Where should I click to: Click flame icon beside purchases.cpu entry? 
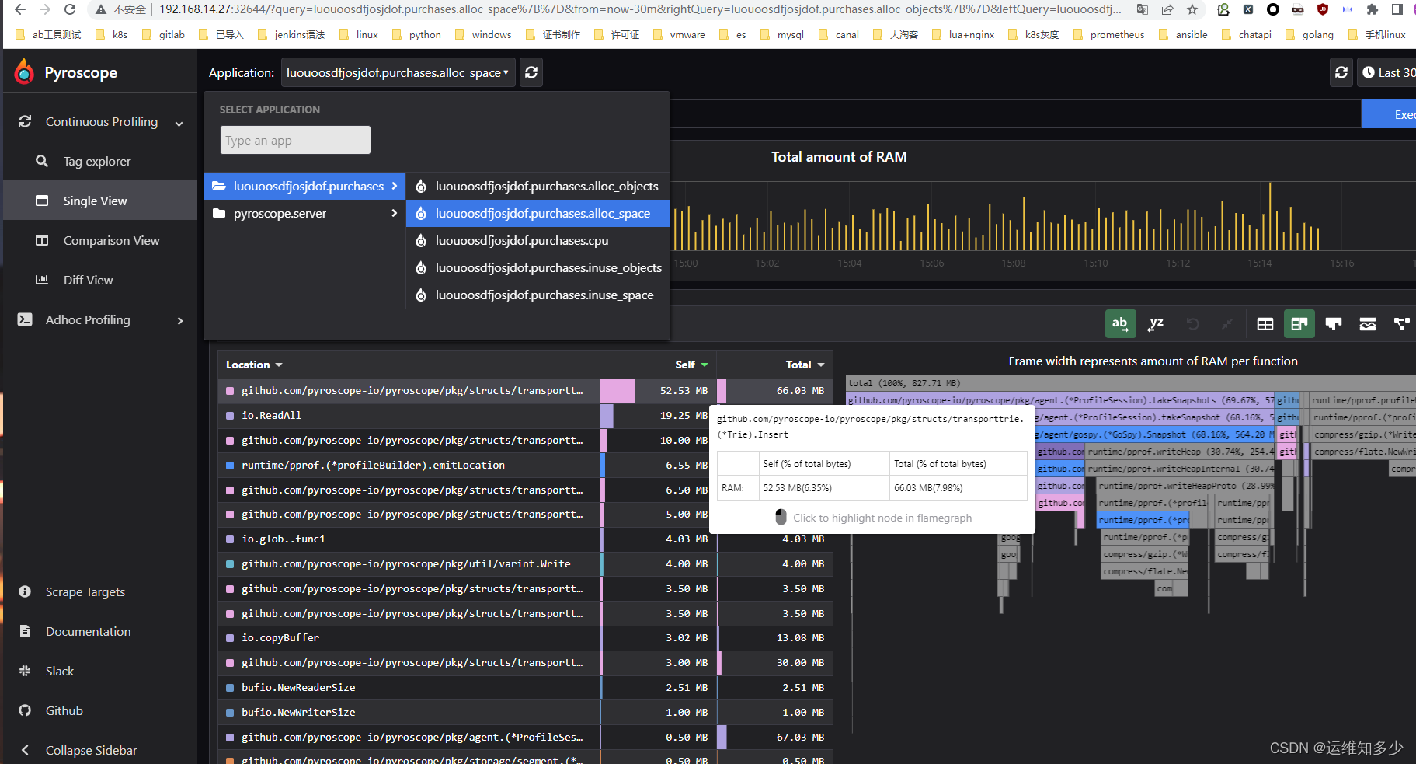(x=420, y=241)
